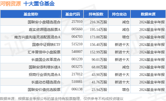Viewport: 166px width, 101px height.
Task: Select the 河钢资源 title text
Action: coord(10,4)
